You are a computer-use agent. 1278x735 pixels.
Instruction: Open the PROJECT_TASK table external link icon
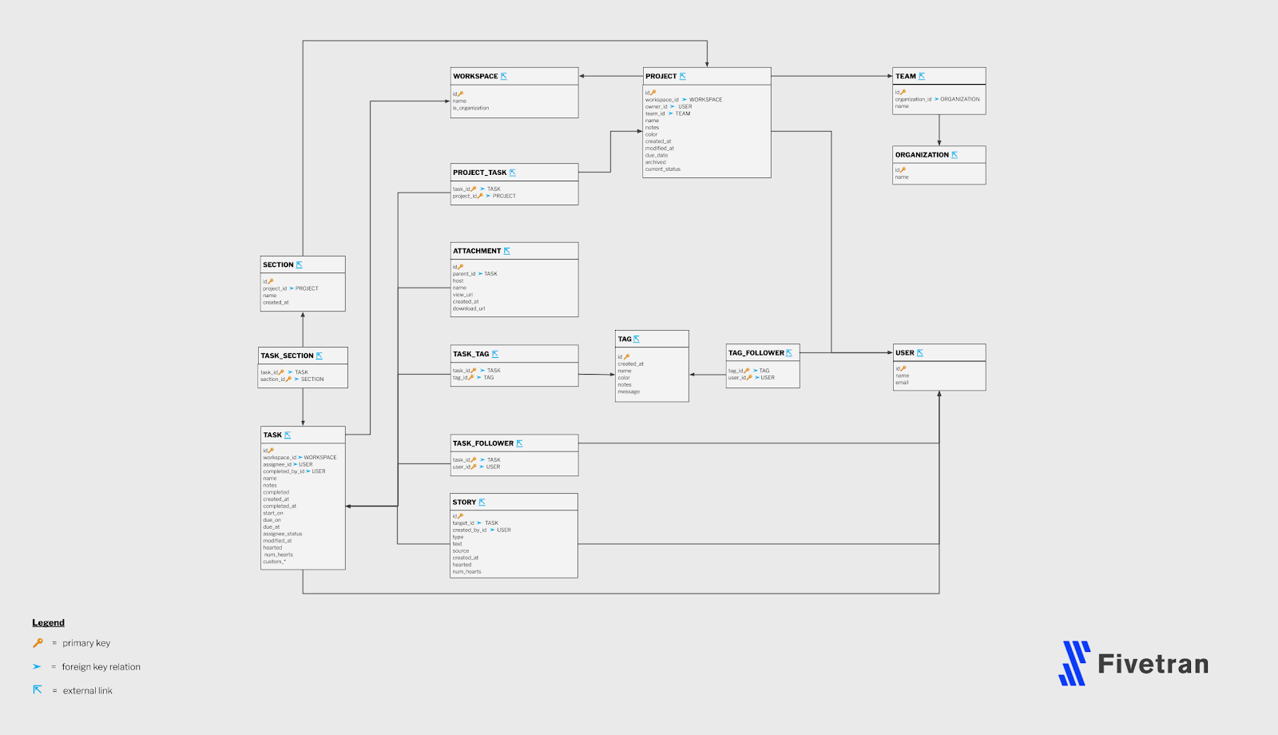point(513,173)
